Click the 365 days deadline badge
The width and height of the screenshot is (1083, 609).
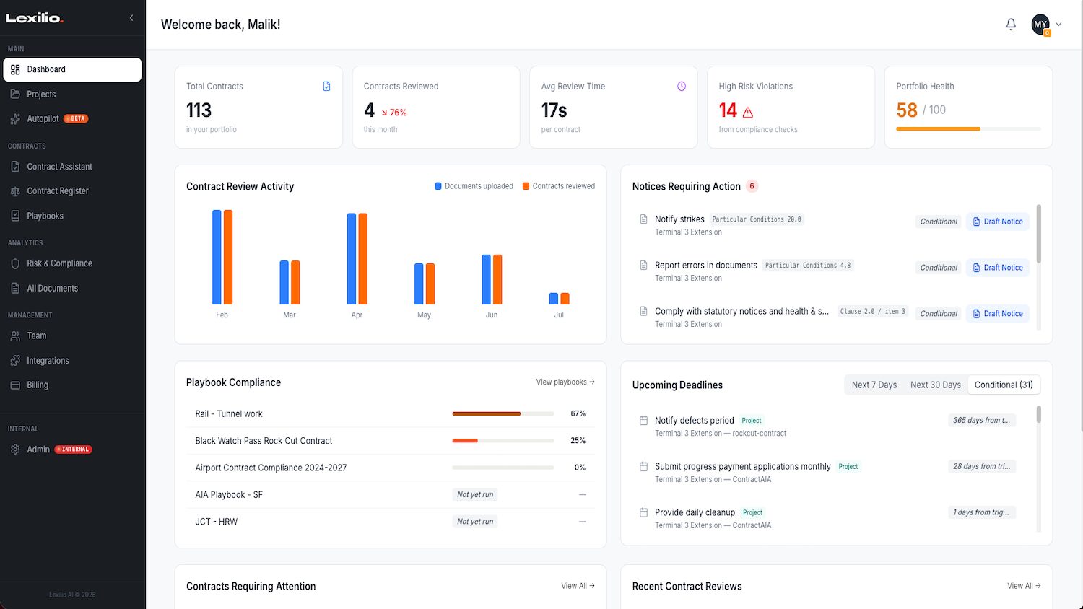click(x=982, y=421)
